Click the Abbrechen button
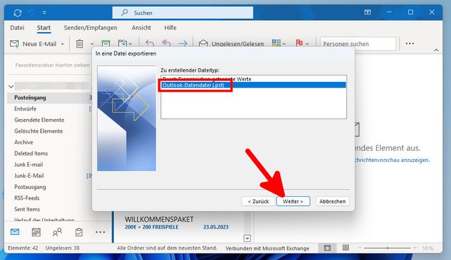The height and width of the screenshot is (260, 451). click(x=332, y=201)
